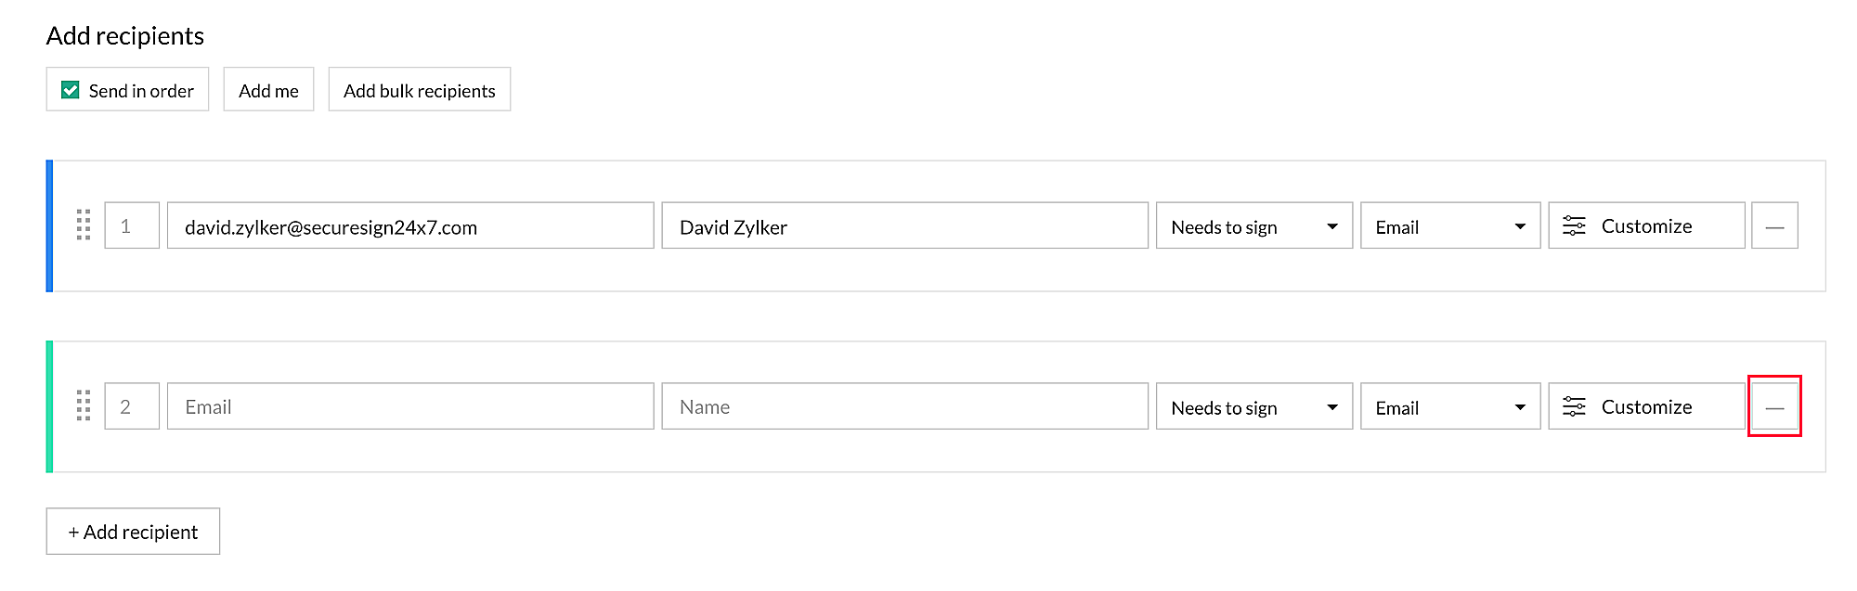The width and height of the screenshot is (1857, 591).
Task: Open Needs to sign dropdown for David Zylker
Action: point(1253,226)
